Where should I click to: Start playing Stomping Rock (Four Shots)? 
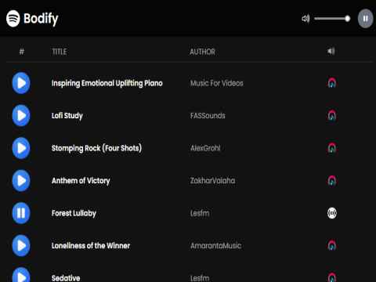[21, 148]
